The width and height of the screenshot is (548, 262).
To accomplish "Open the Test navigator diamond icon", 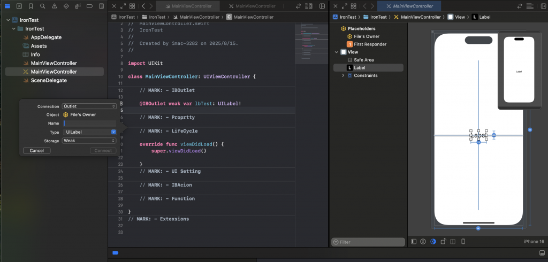I will (66, 6).
